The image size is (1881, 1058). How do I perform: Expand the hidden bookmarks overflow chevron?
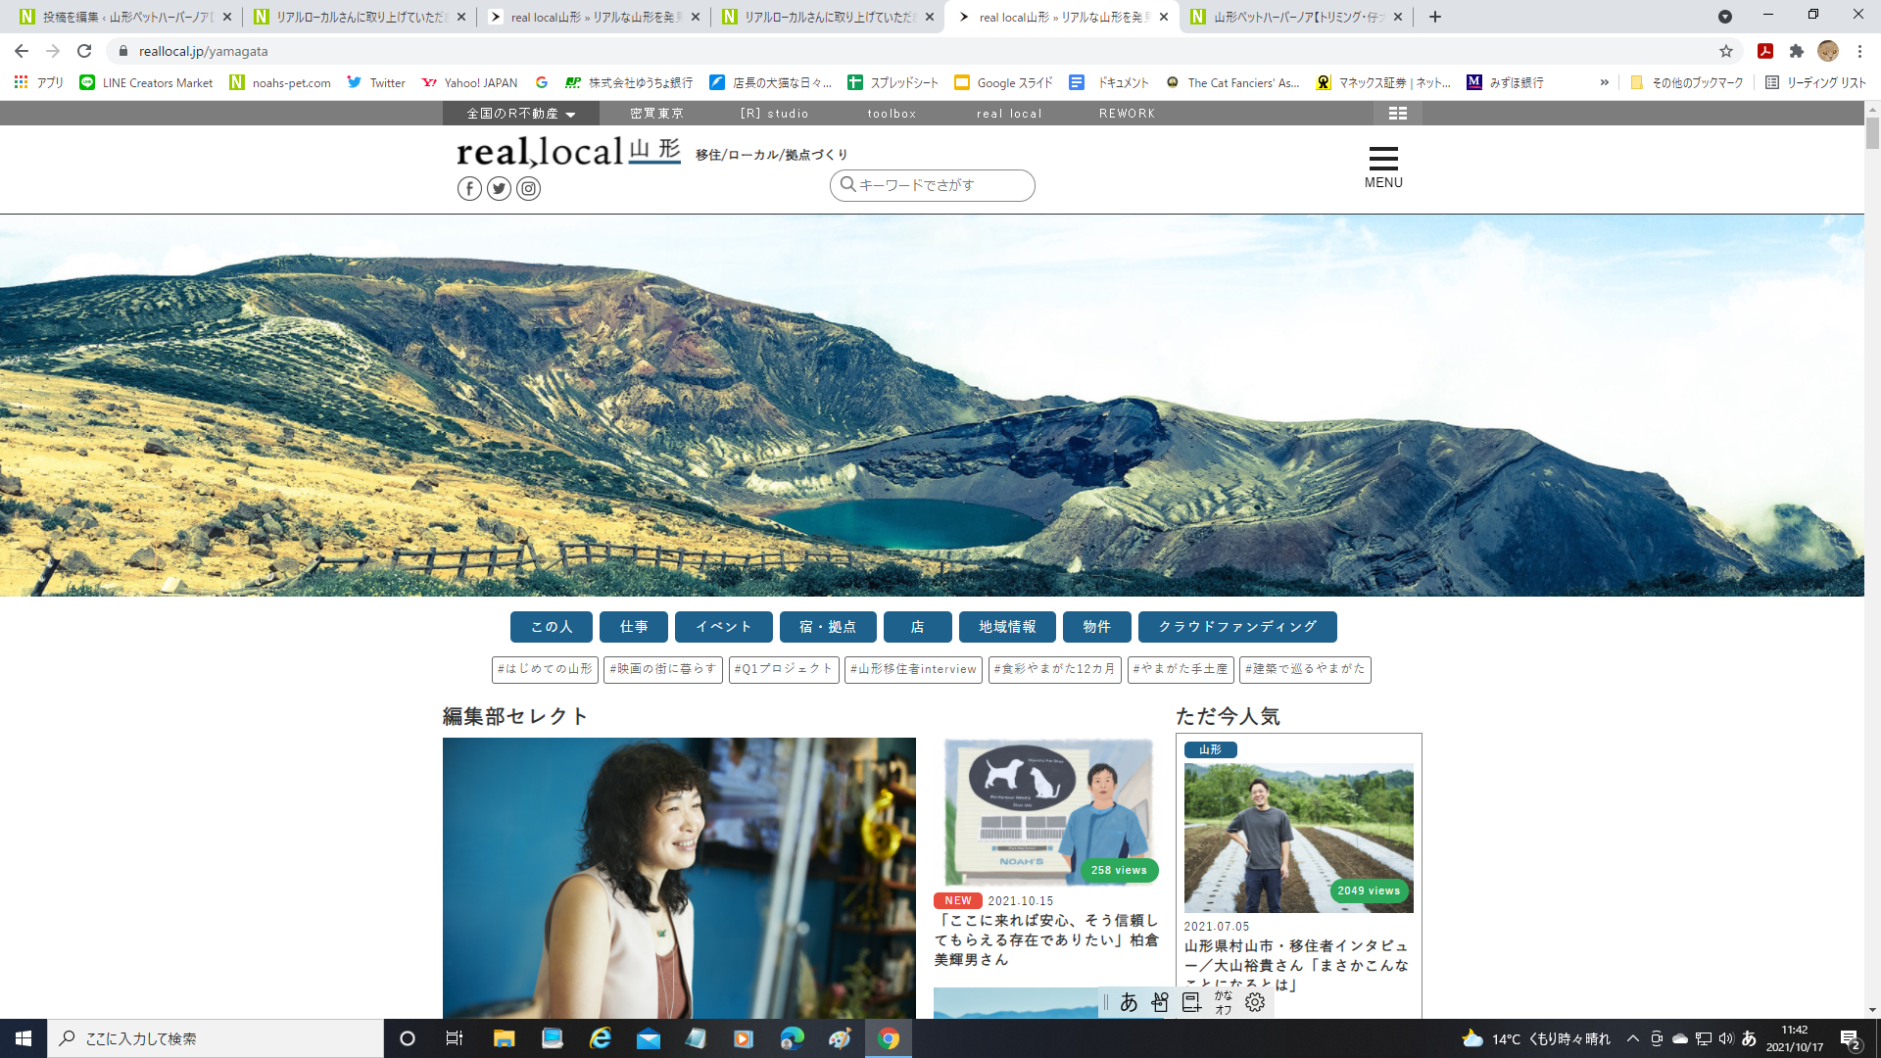click(1604, 82)
